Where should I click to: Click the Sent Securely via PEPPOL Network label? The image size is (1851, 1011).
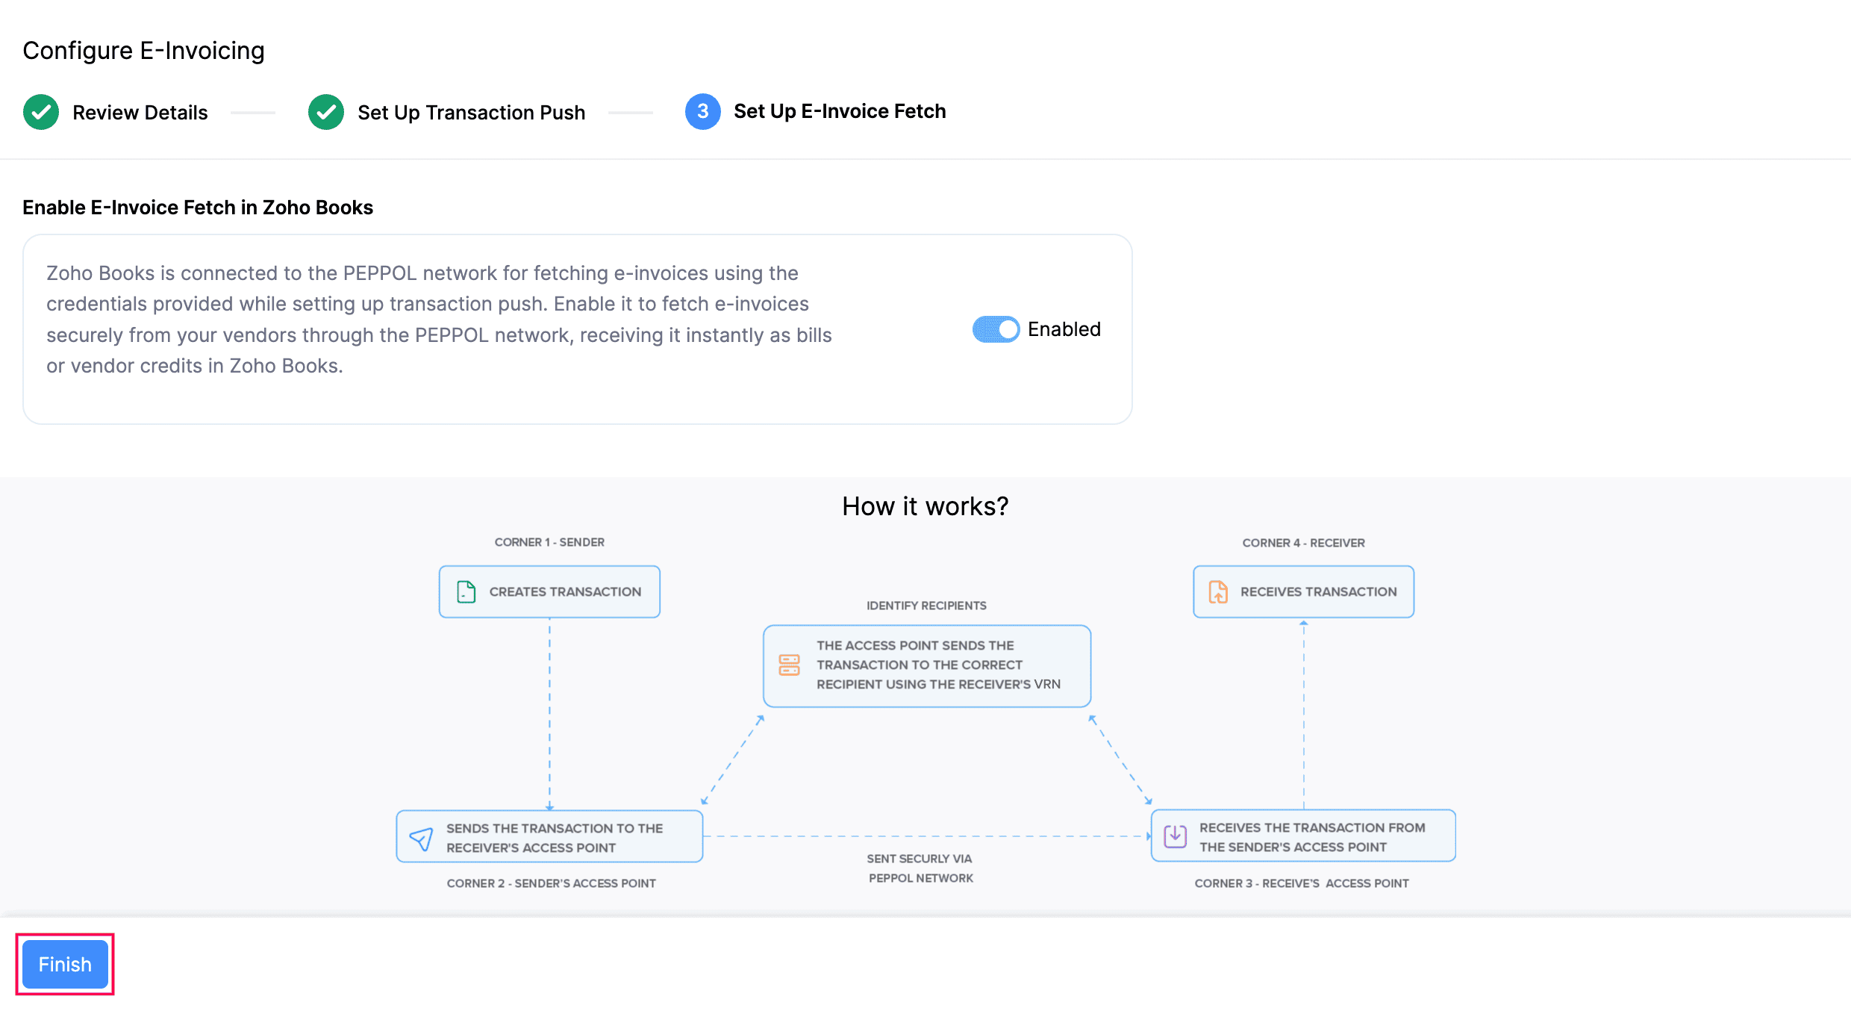pos(920,868)
